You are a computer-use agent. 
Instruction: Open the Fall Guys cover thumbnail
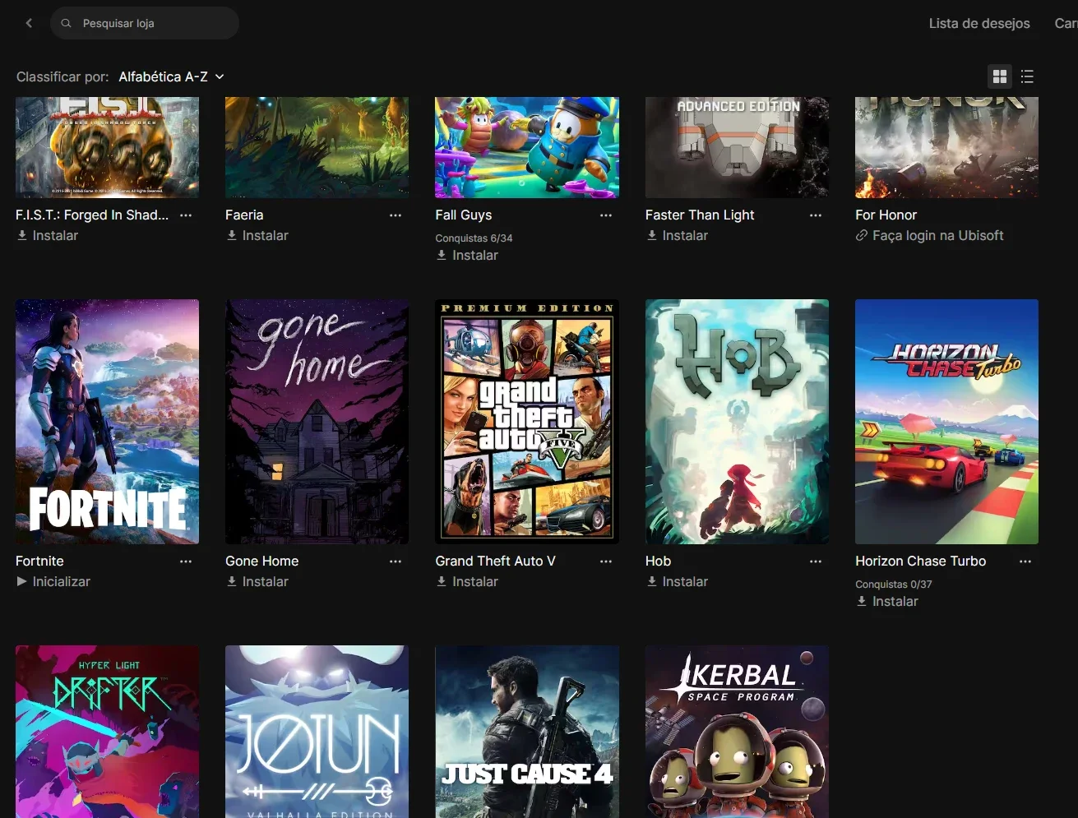click(527, 148)
